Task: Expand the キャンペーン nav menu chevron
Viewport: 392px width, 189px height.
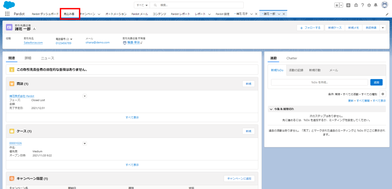Action: pyautogui.click(x=99, y=14)
